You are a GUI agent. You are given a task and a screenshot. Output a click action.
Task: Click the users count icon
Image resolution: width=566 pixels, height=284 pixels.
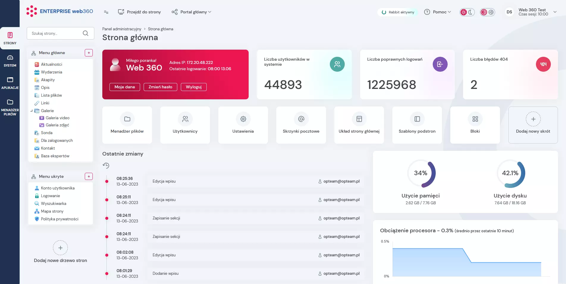tap(337, 64)
